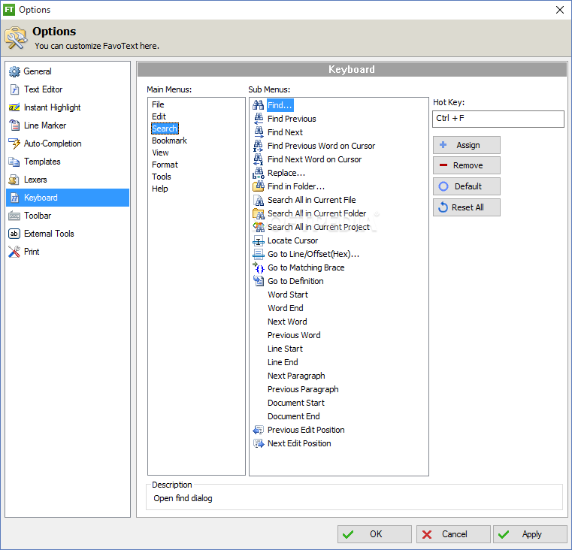Click the Previous Edit Position icon
The width and height of the screenshot is (572, 550).
coord(259,430)
